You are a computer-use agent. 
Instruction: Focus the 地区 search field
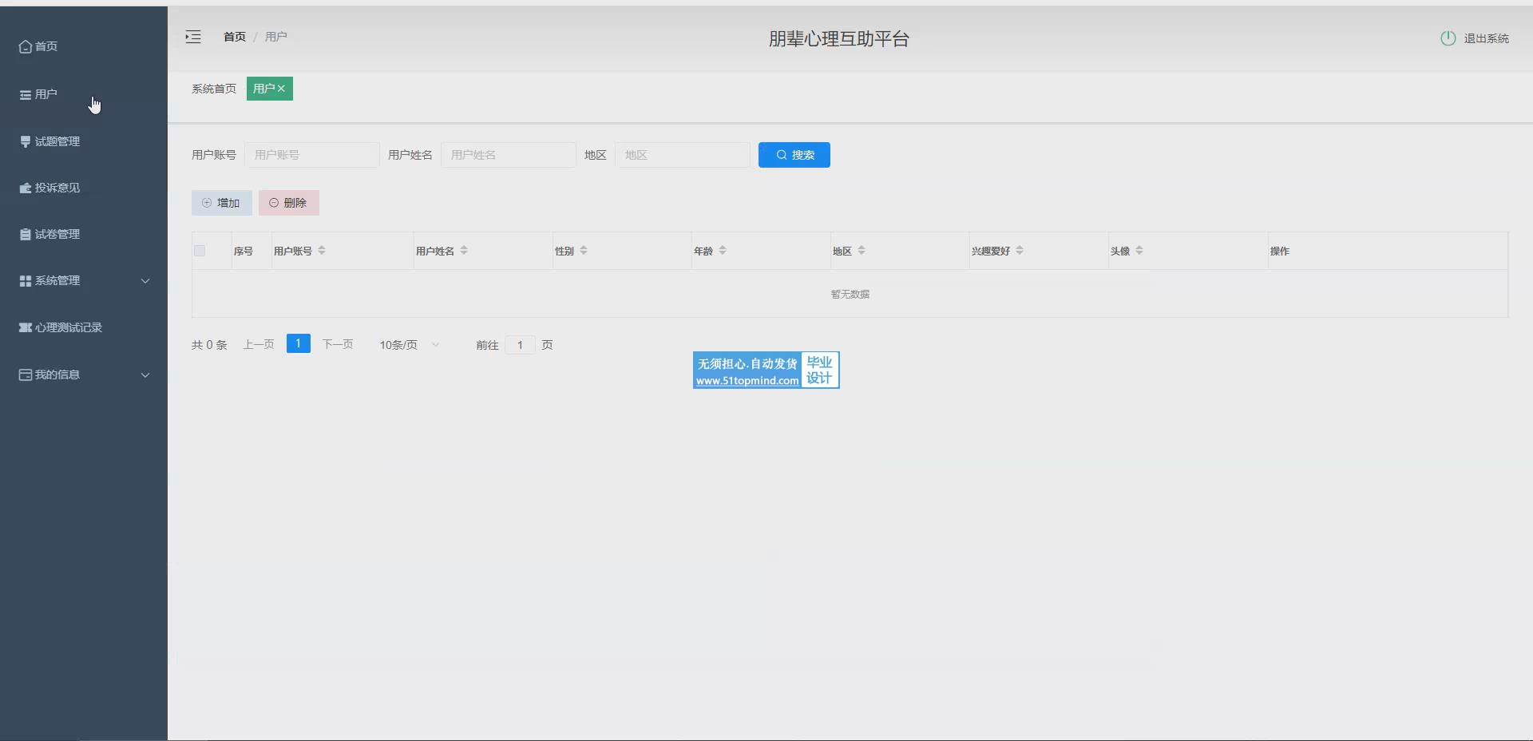point(683,155)
